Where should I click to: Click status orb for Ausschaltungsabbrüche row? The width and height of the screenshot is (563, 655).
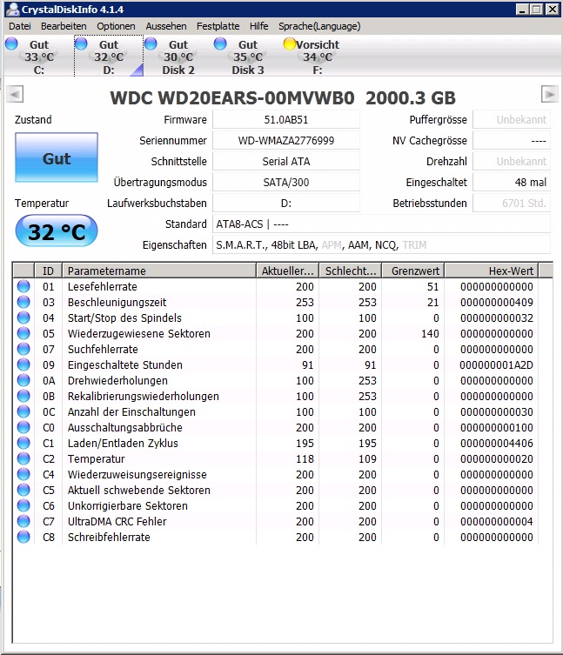pos(23,427)
